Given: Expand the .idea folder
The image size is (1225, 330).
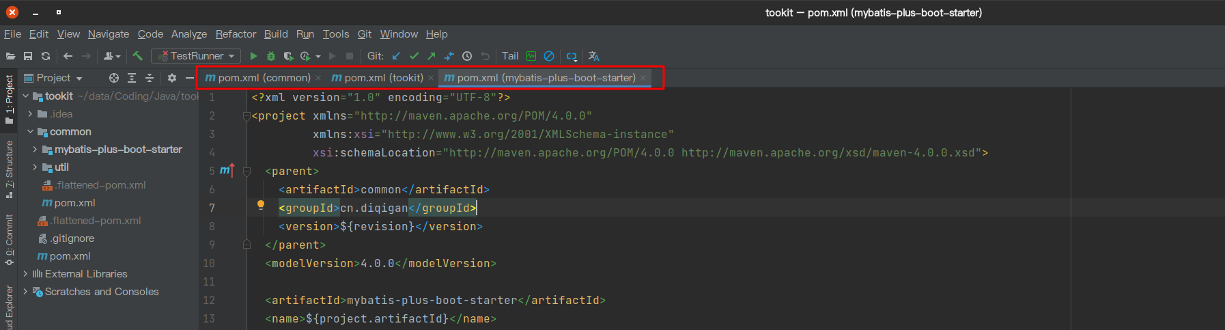Looking at the screenshot, I should 30,114.
